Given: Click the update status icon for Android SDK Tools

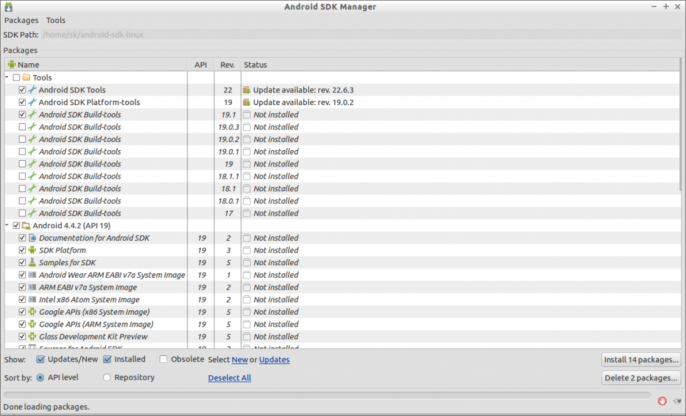Looking at the screenshot, I should [x=247, y=90].
